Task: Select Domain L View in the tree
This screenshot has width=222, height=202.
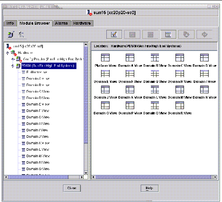Action: tap(38, 149)
